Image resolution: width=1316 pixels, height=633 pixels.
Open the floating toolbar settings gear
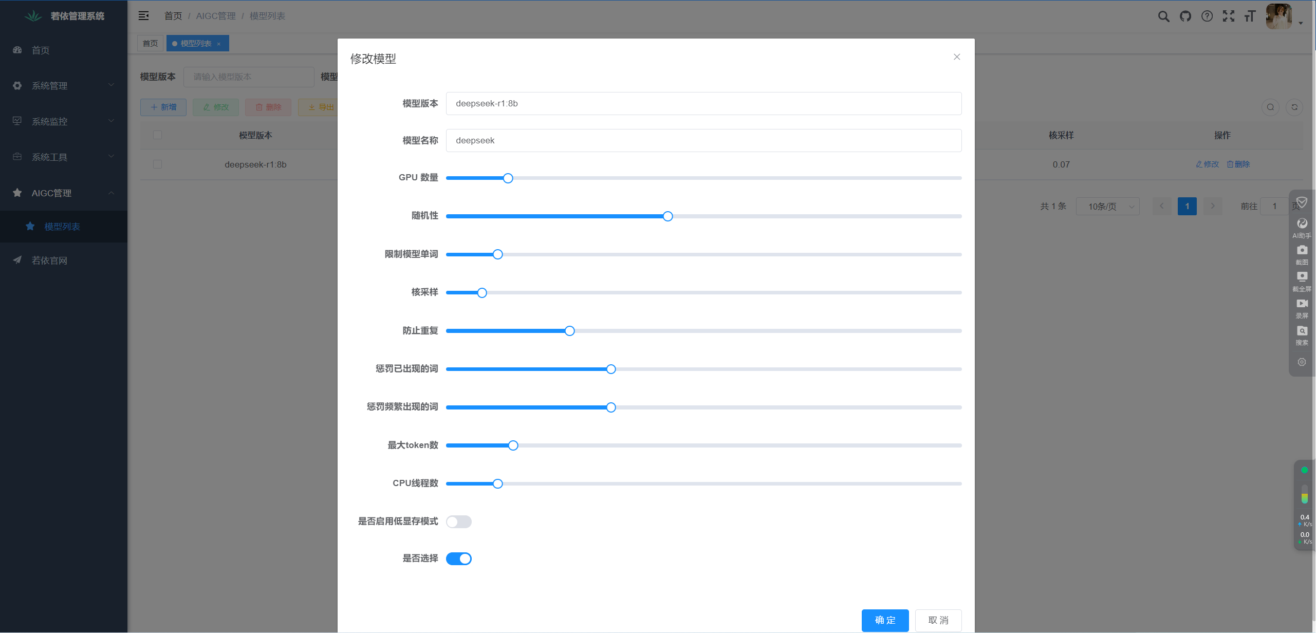tap(1302, 362)
